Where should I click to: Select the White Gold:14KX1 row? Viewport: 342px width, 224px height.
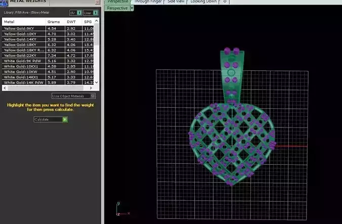pos(48,77)
